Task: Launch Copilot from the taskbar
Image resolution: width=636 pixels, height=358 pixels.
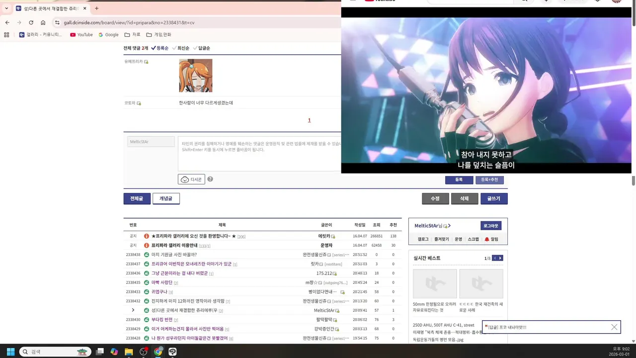Action: tap(114, 352)
